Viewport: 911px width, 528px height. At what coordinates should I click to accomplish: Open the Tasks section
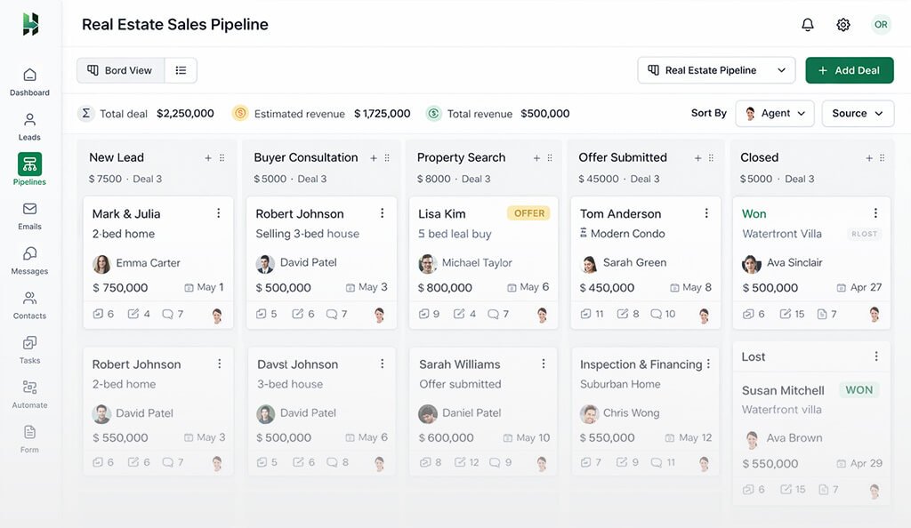(x=29, y=347)
